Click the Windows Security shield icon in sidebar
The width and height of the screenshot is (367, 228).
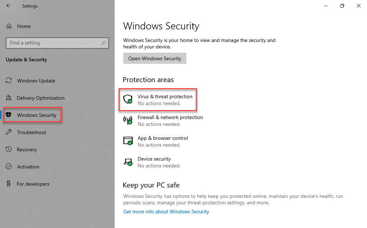coord(9,115)
